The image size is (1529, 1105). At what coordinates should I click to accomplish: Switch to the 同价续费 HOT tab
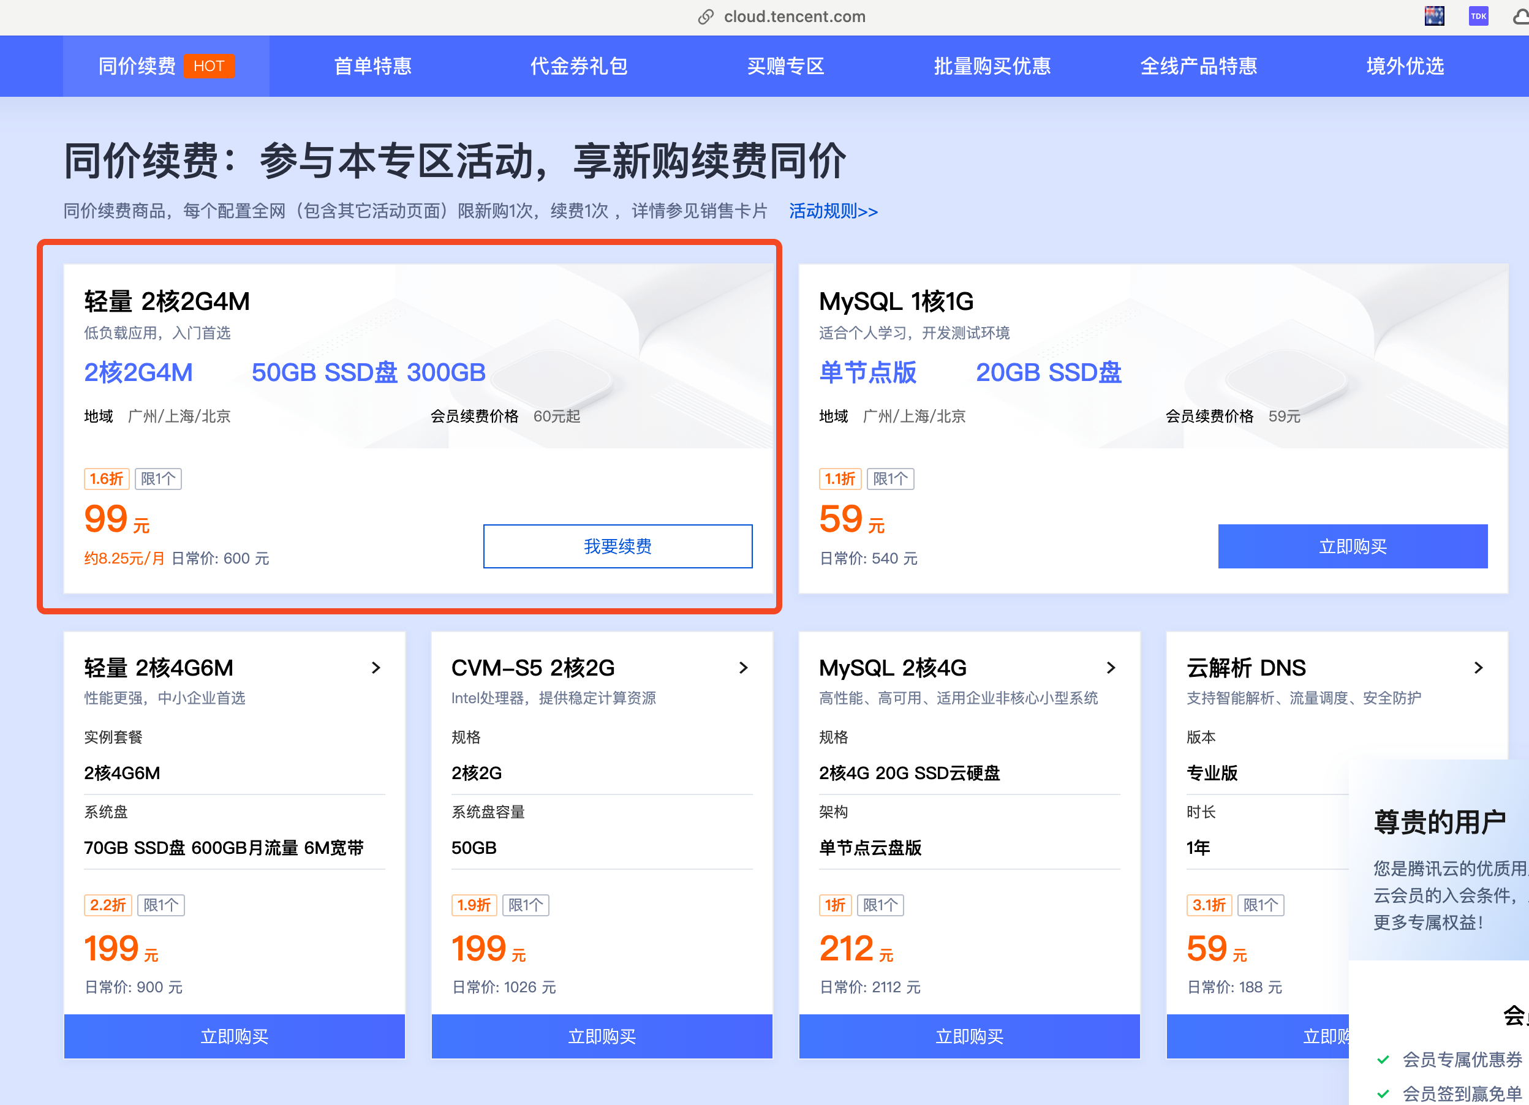tap(166, 66)
